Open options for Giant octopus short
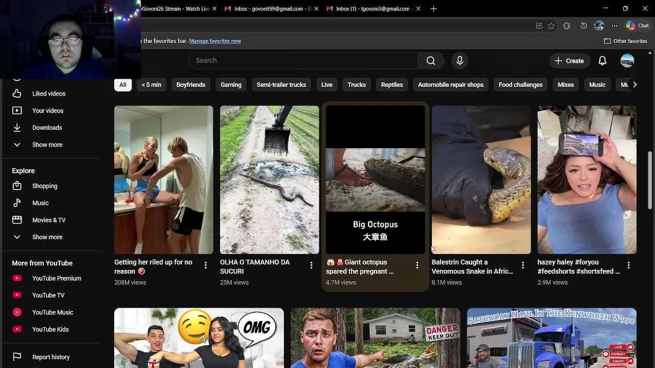655x368 pixels. [x=417, y=265]
